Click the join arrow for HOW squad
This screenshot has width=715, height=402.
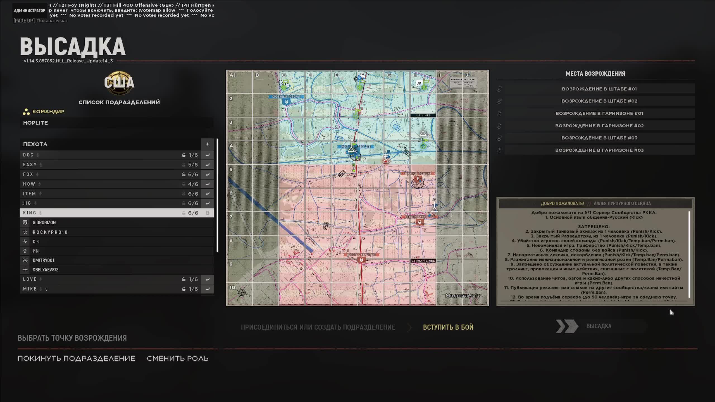click(207, 184)
